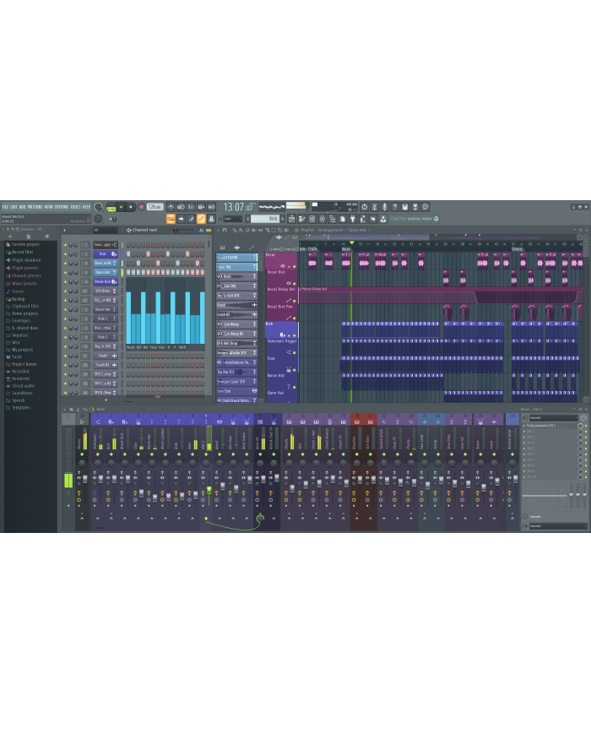The width and height of the screenshot is (591, 734).
Task: Expand Plugin database folder
Action: [x=25, y=260]
